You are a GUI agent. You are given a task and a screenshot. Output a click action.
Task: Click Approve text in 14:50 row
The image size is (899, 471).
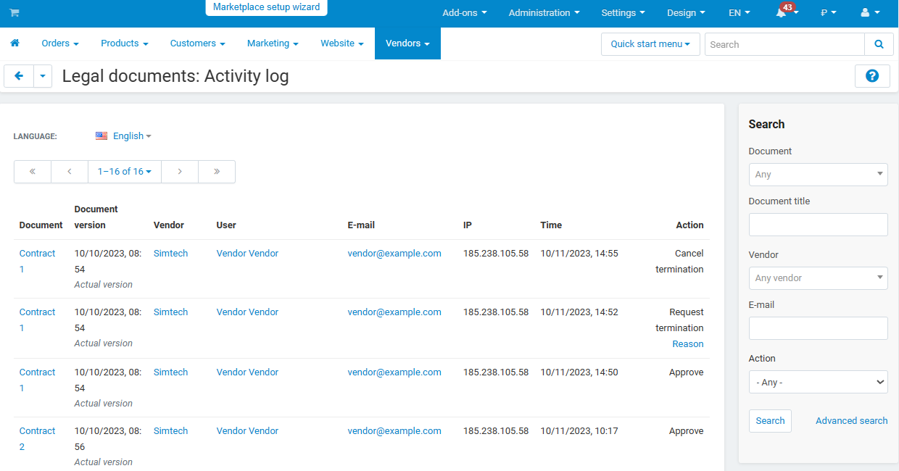pos(686,372)
